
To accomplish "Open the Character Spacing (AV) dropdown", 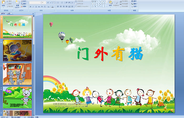I will click(x=45, y=7).
